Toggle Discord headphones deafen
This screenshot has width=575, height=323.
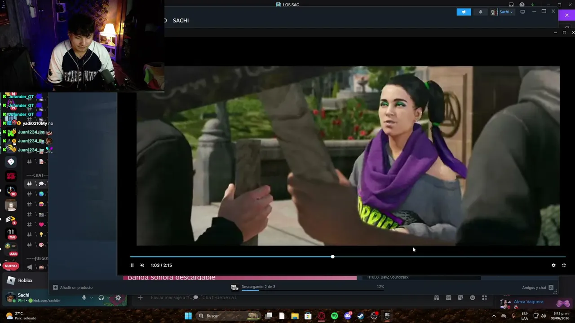101,298
